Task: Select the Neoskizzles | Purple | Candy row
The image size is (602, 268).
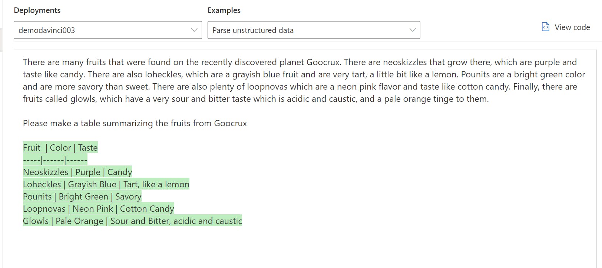Action: (77, 172)
